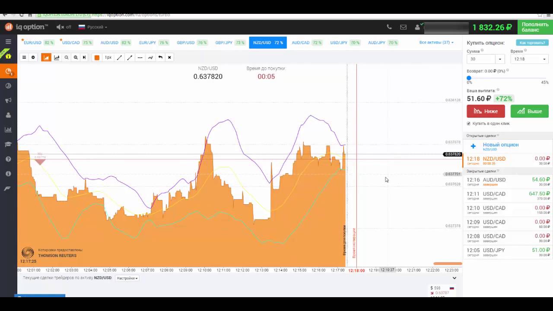Click the red Ниже button
The height and width of the screenshot is (311, 553).
pos(486,111)
